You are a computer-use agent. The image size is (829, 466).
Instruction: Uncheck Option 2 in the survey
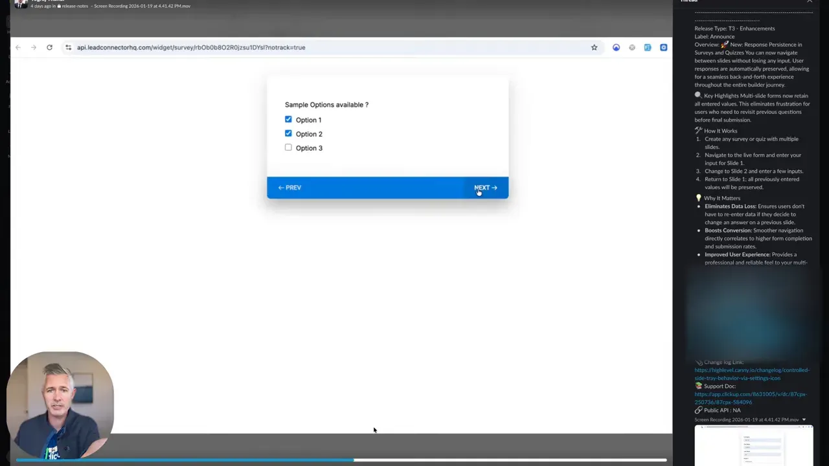click(x=288, y=133)
